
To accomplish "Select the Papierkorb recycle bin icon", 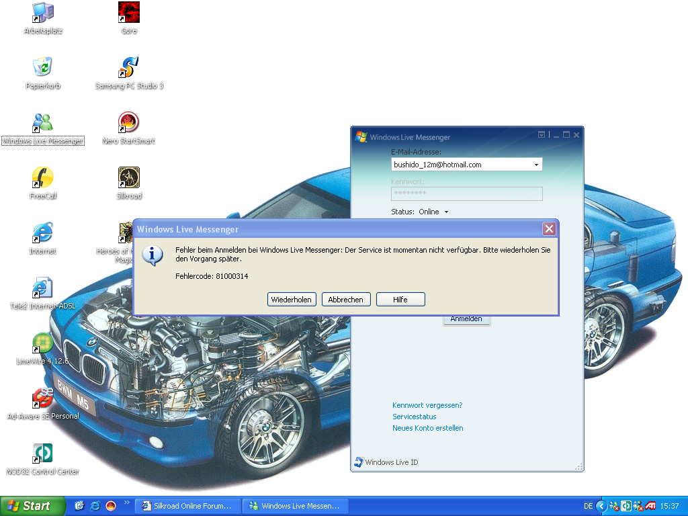I will pyautogui.click(x=43, y=67).
